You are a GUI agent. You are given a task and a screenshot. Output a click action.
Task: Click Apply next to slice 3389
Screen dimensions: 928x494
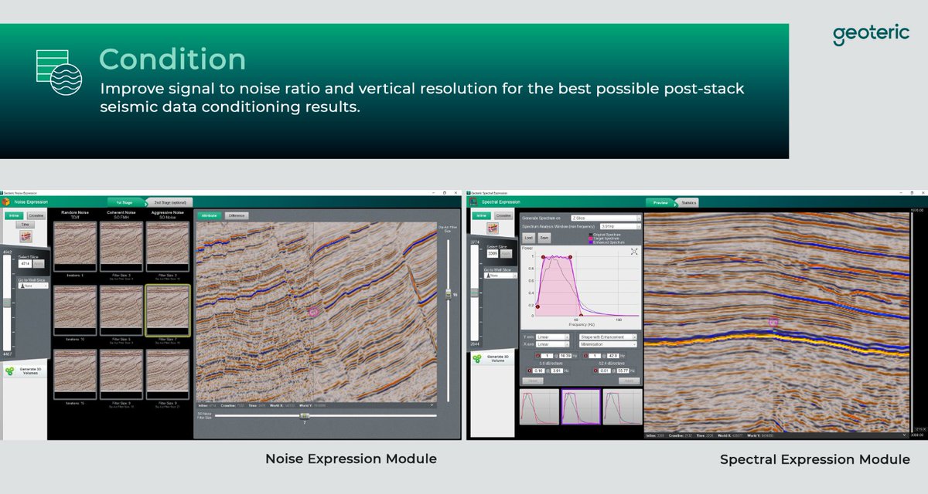506,253
